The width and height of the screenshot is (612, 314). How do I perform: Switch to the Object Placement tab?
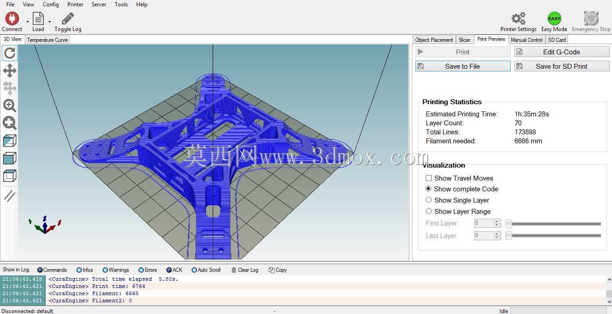pyautogui.click(x=434, y=40)
